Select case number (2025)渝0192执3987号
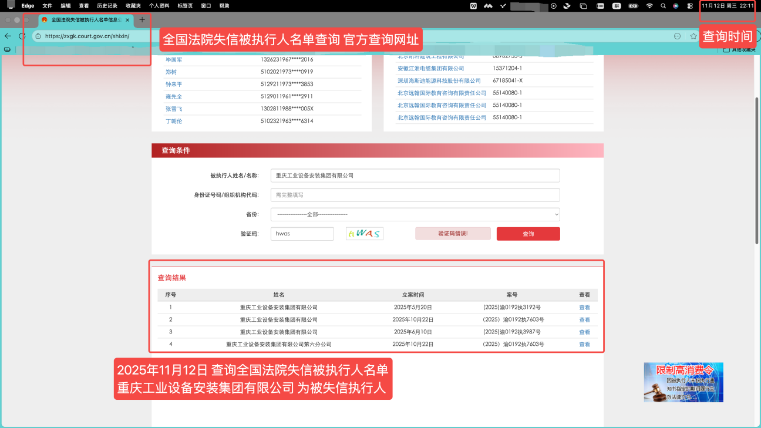761x428 pixels. point(512,332)
